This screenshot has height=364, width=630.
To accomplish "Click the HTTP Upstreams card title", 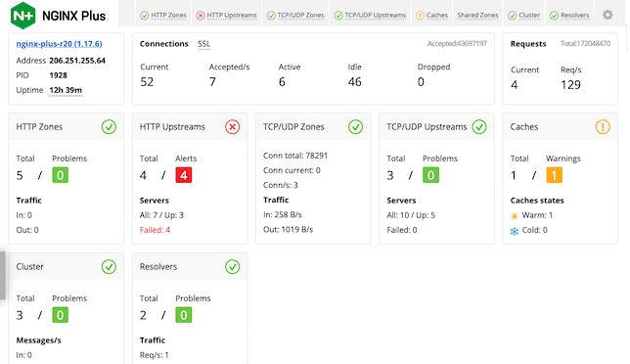I will tap(172, 127).
